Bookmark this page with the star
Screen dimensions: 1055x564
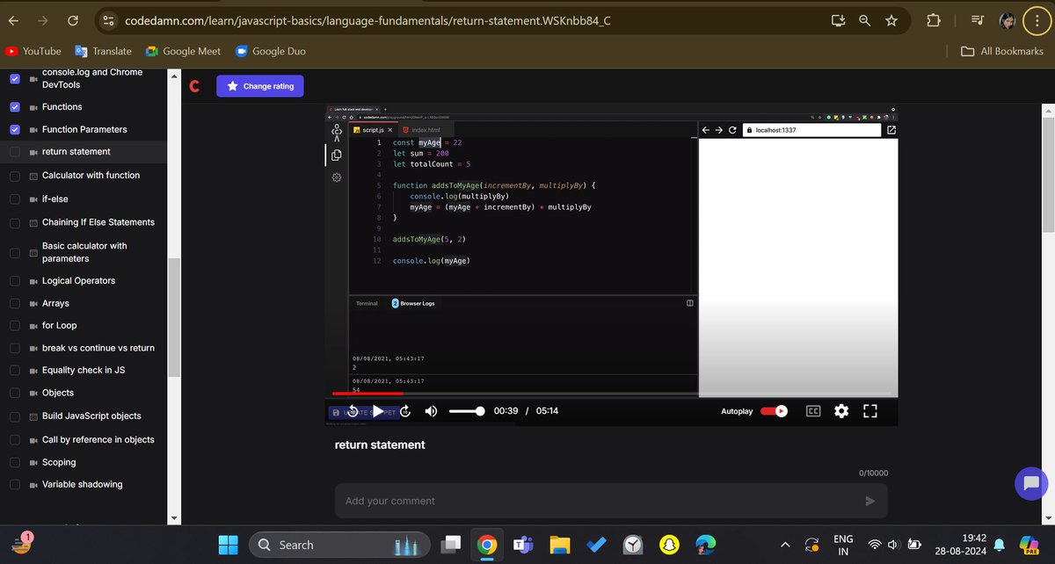click(891, 20)
